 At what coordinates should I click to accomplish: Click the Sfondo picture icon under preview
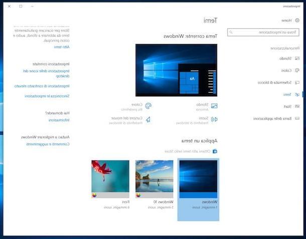coord(214,106)
